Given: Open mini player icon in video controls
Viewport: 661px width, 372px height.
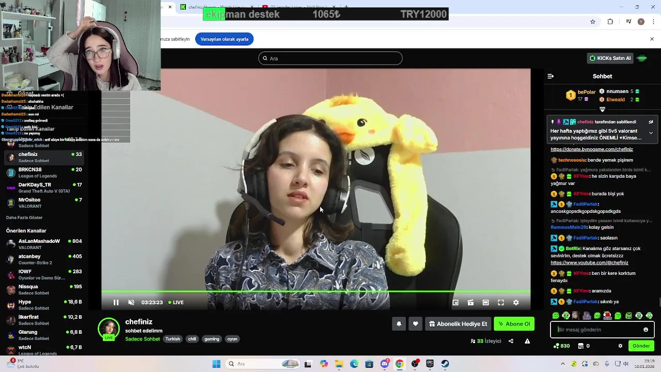Looking at the screenshot, I should pyautogui.click(x=455, y=303).
